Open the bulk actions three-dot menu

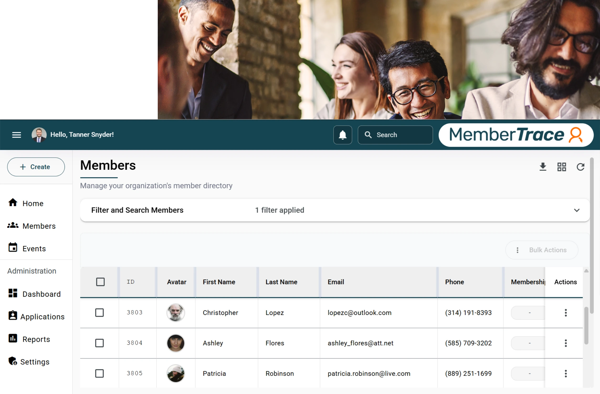(518, 250)
